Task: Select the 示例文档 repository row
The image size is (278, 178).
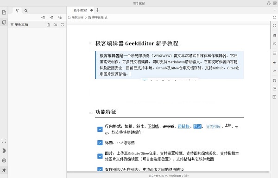Action: [37, 25]
